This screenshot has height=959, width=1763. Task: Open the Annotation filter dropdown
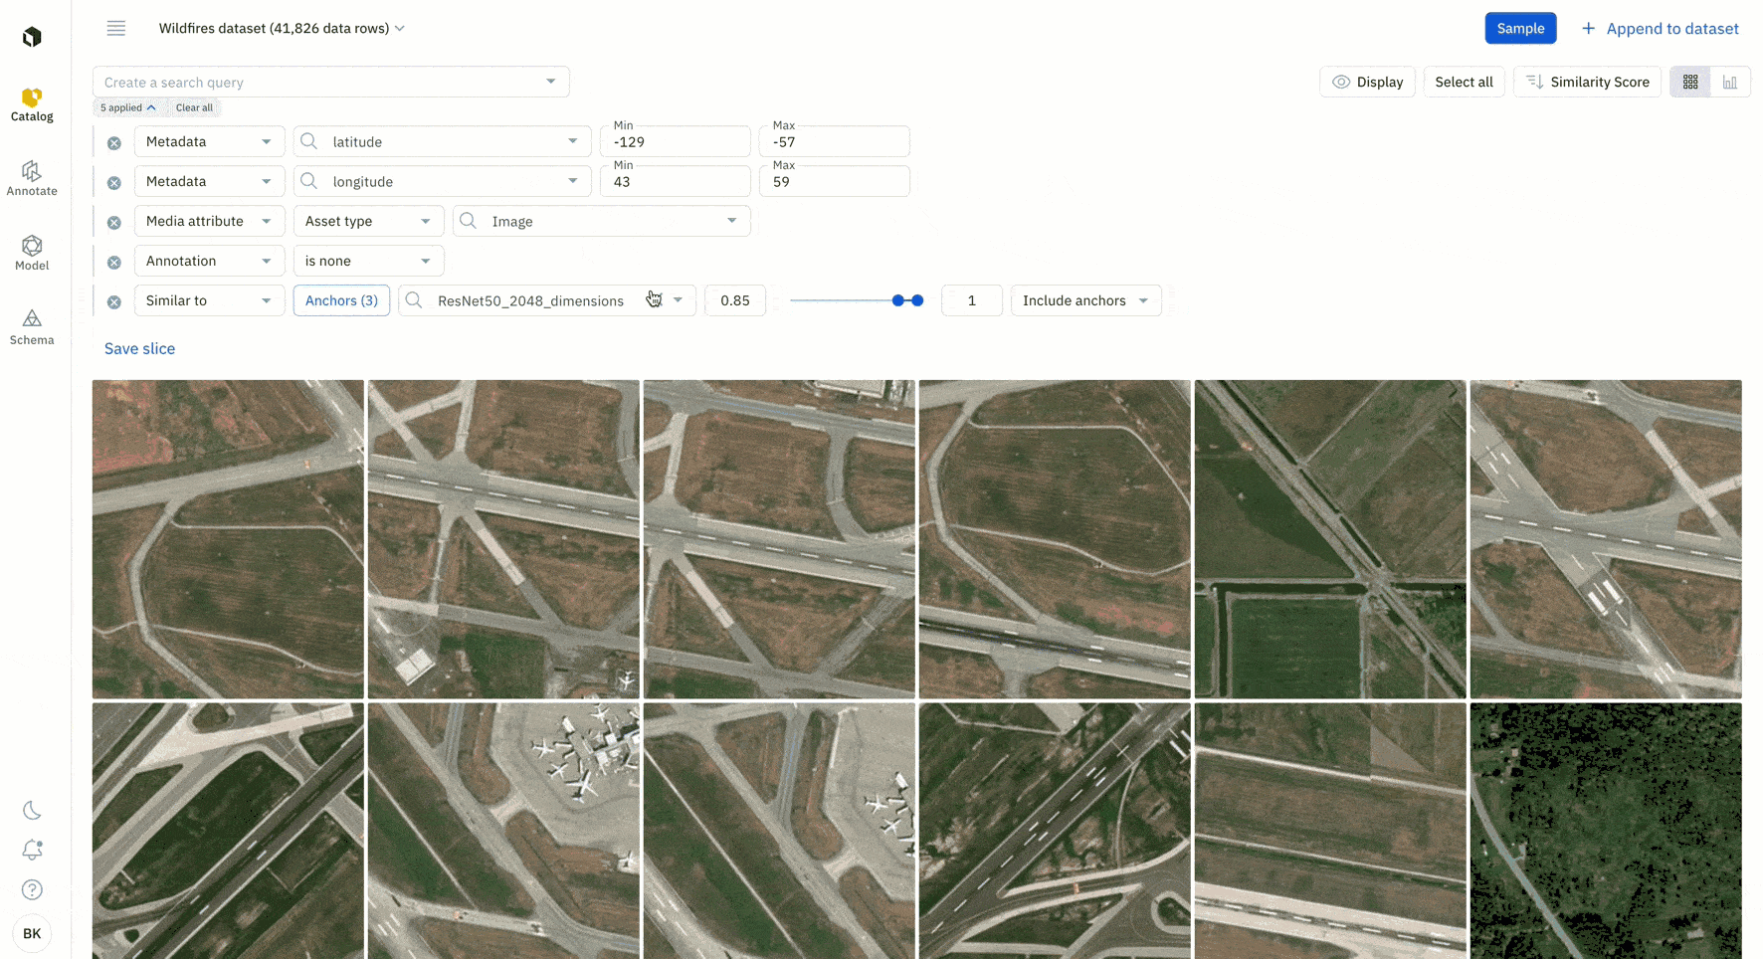209,261
